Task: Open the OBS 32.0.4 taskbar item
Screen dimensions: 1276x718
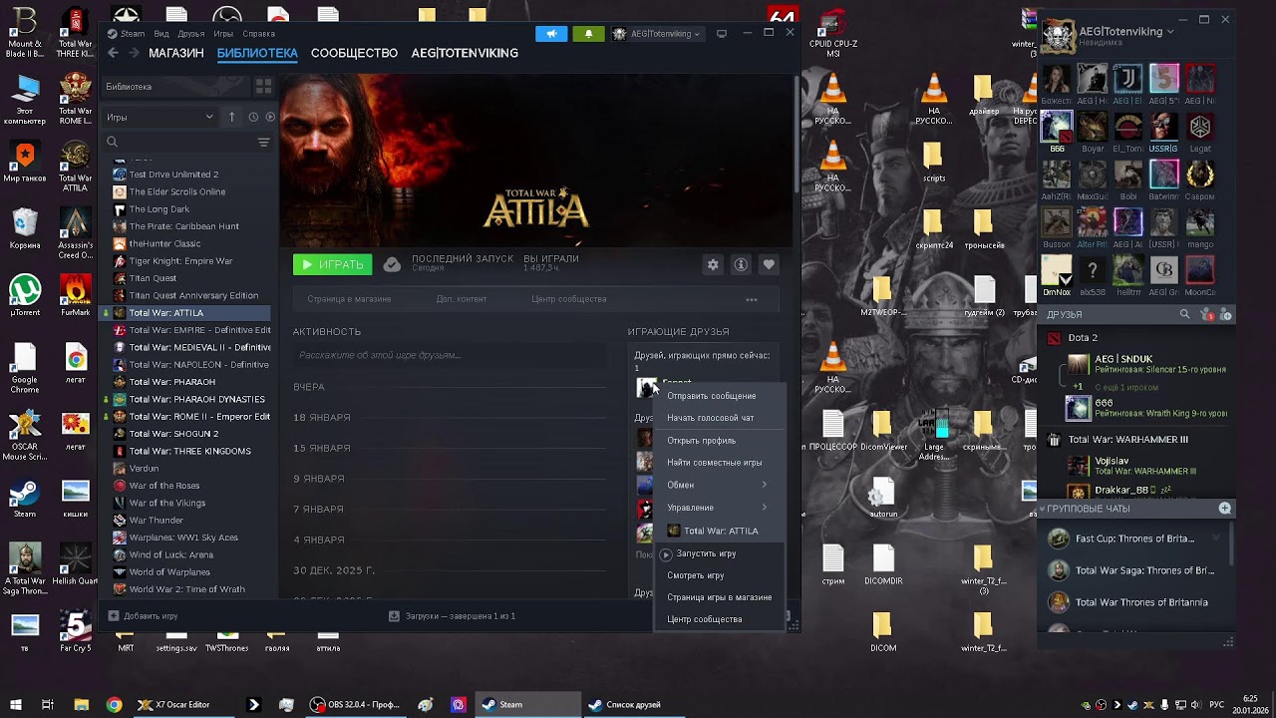Action: (x=355, y=704)
